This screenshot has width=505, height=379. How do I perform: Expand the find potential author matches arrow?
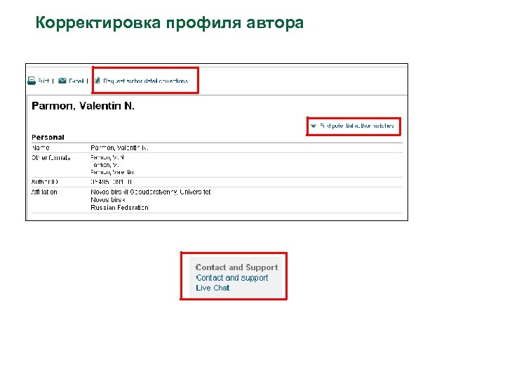point(313,126)
